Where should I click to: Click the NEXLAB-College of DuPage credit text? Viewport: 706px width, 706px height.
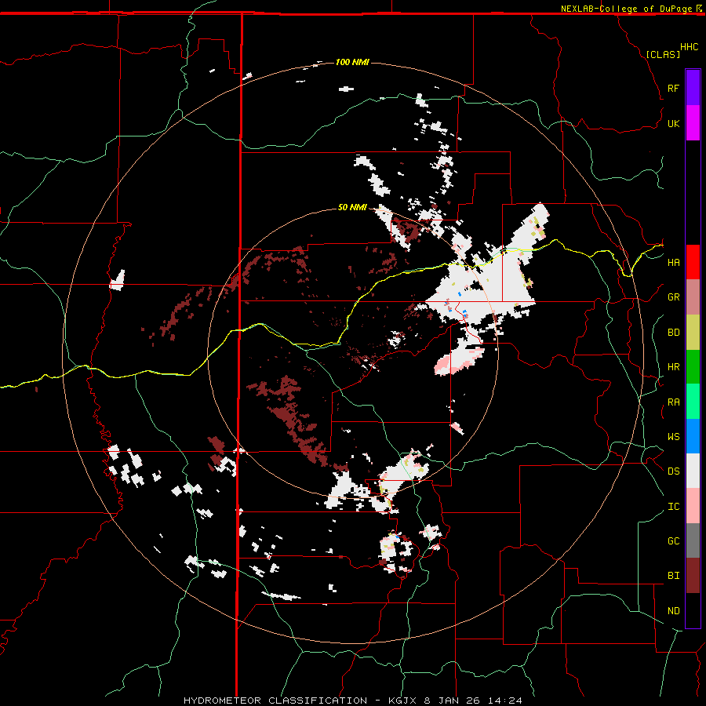(626, 9)
